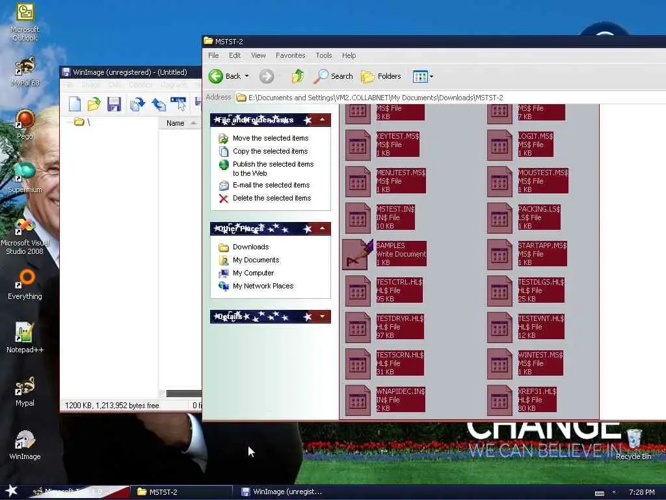
Task: Open the Edit menu in MSTST-2
Action: (x=234, y=55)
